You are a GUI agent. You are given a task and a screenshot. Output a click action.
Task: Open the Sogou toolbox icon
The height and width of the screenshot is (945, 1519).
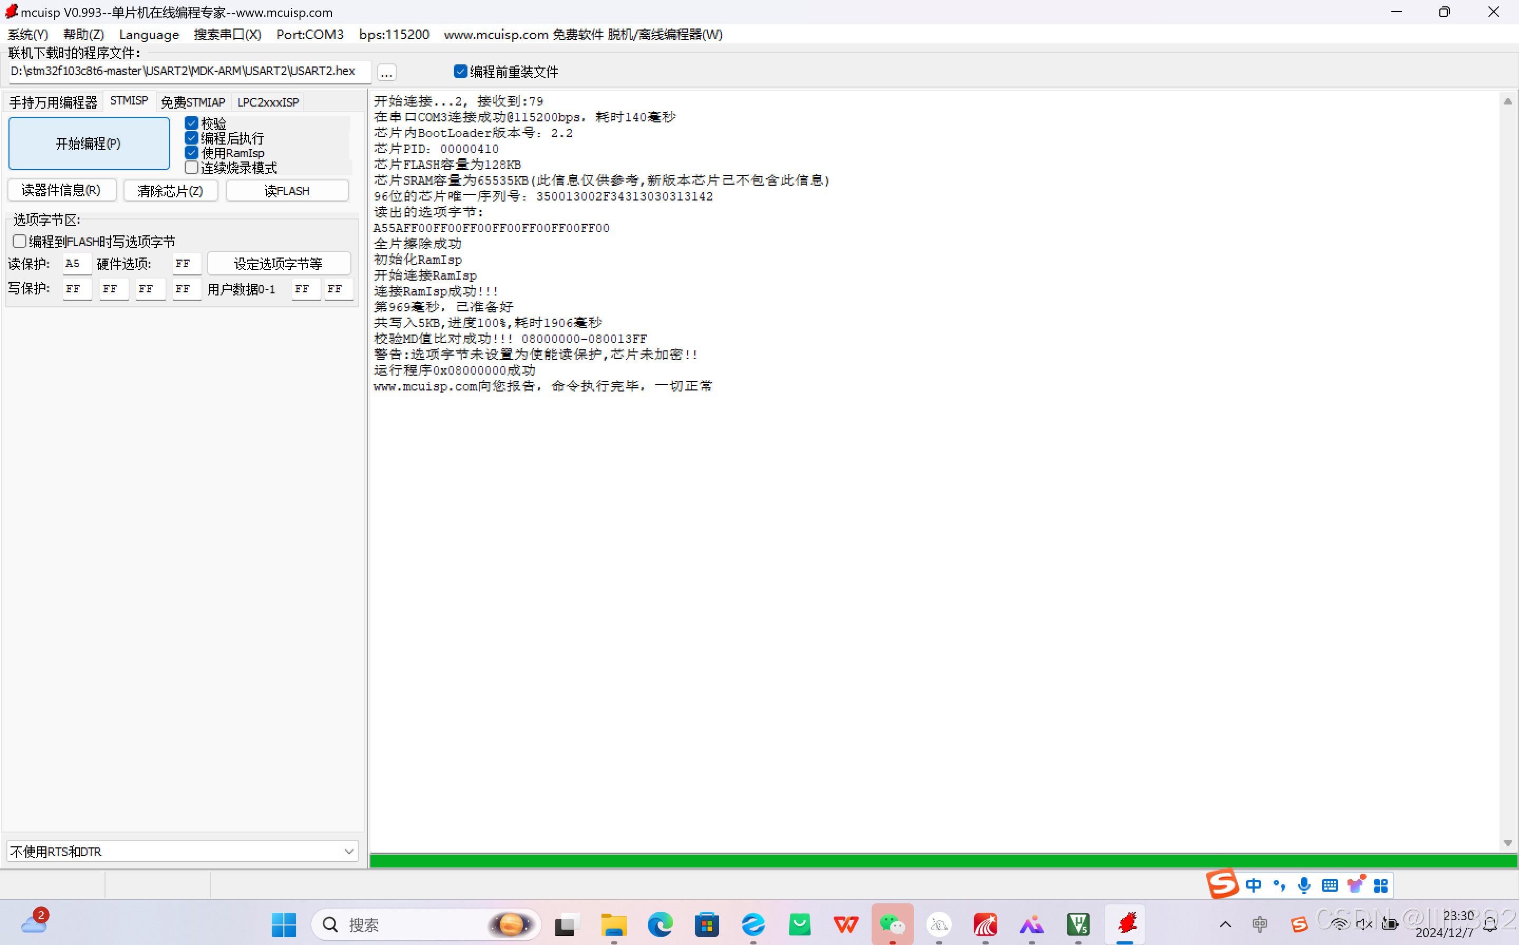(x=1381, y=884)
